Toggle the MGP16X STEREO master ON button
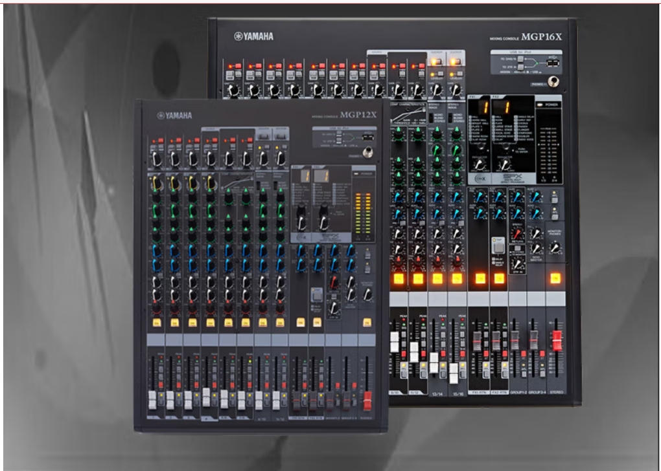 [555, 278]
